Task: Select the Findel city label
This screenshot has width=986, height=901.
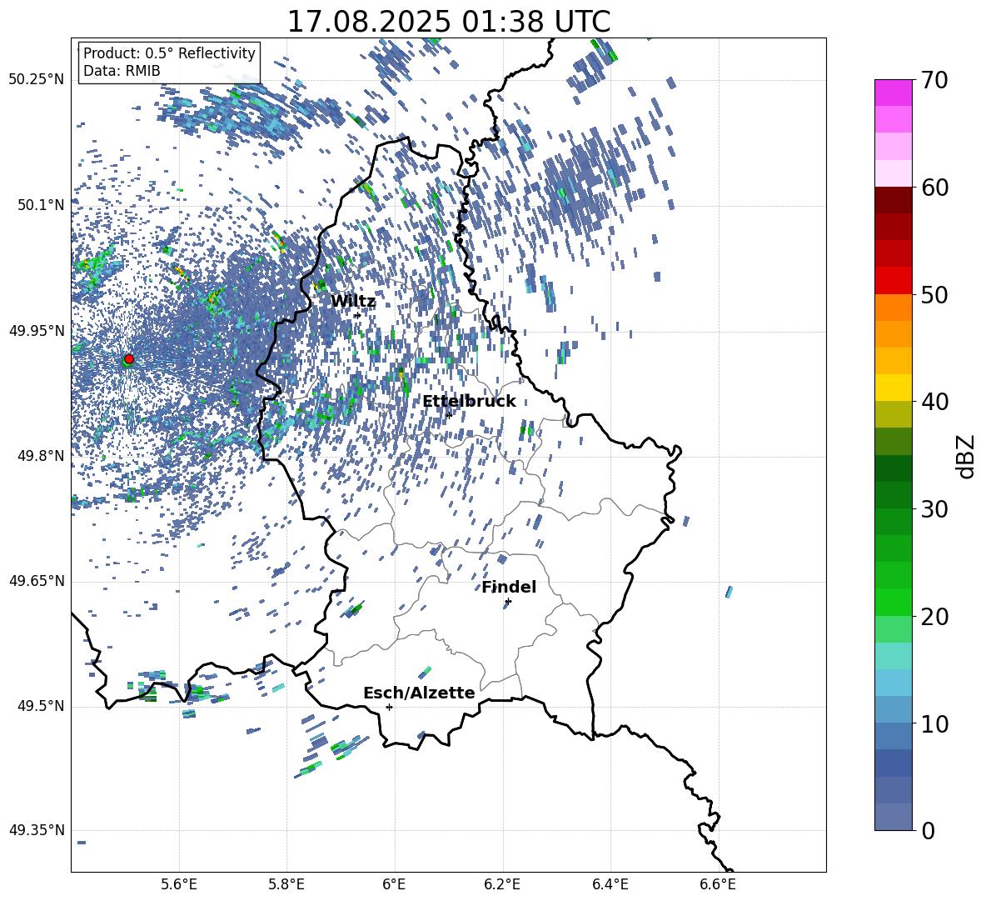Action: [x=509, y=587]
